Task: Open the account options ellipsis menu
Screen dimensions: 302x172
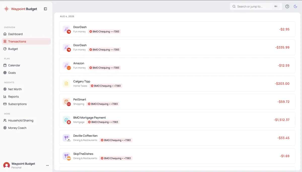Action: 47,165
